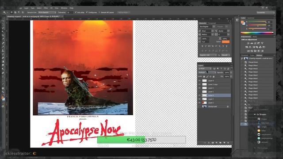Click Lock Position icon in Layers panel
283x159 pixels.
coord(210,76)
